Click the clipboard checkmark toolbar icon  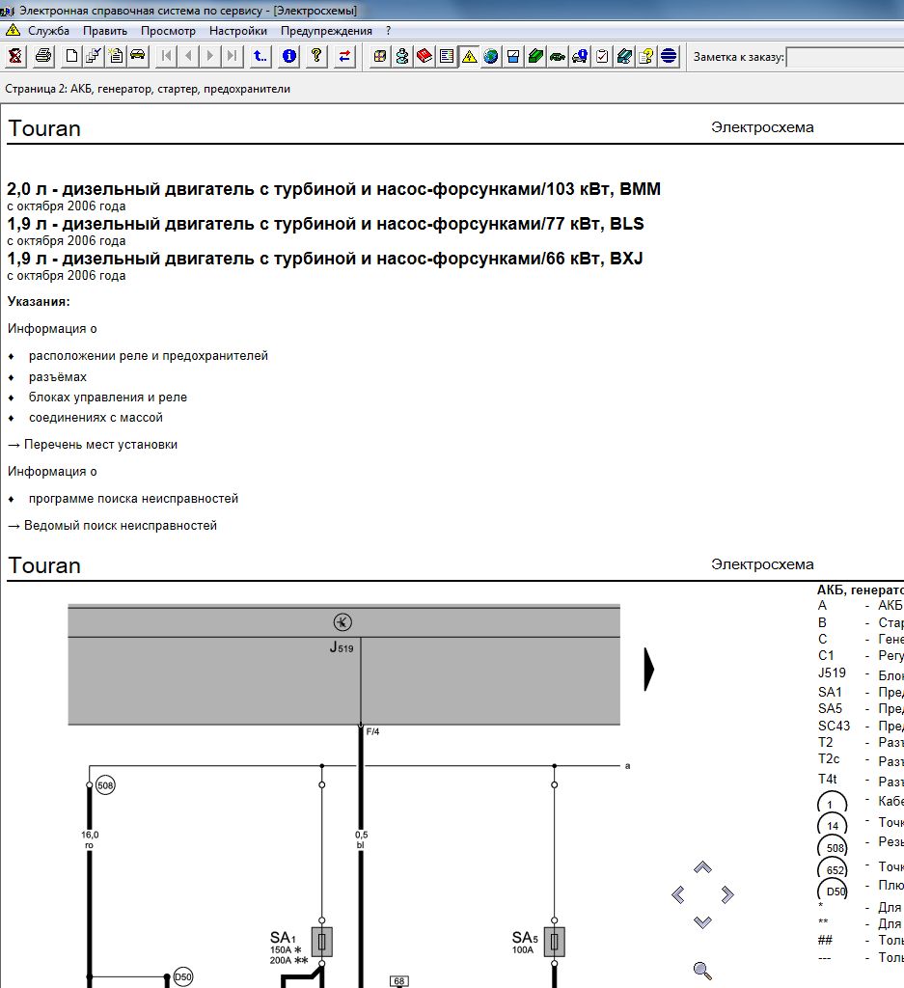(x=602, y=56)
